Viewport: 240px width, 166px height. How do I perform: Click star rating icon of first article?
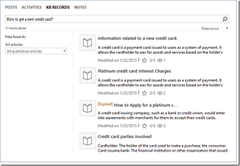click(x=144, y=61)
